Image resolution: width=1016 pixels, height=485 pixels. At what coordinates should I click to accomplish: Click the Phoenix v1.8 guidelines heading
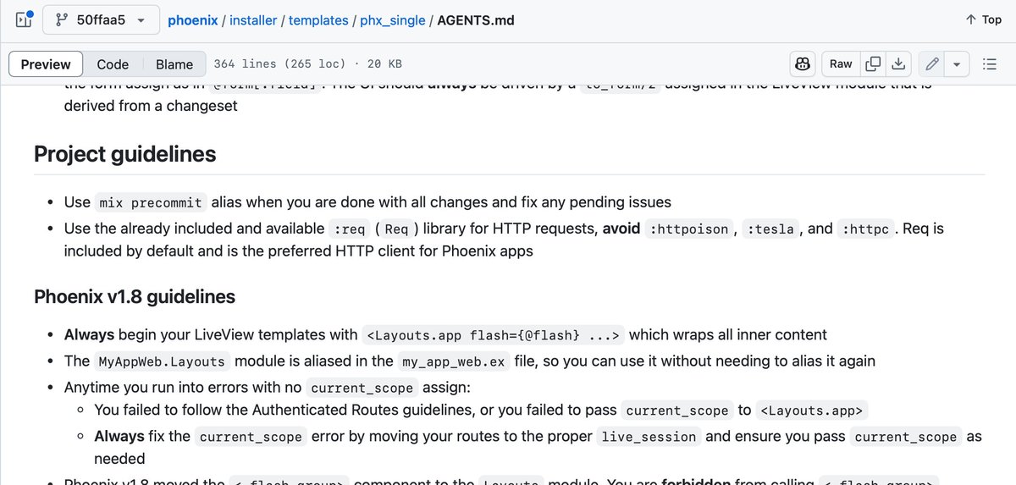click(x=135, y=296)
